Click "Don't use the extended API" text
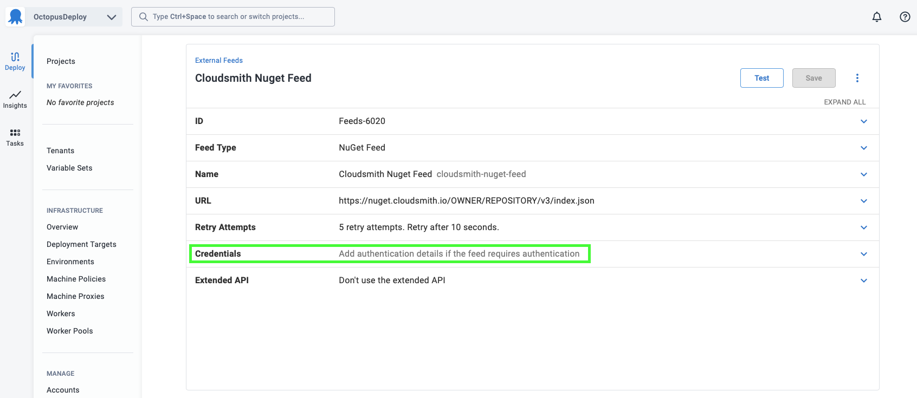Viewport: 917px width, 398px height. 392,280
